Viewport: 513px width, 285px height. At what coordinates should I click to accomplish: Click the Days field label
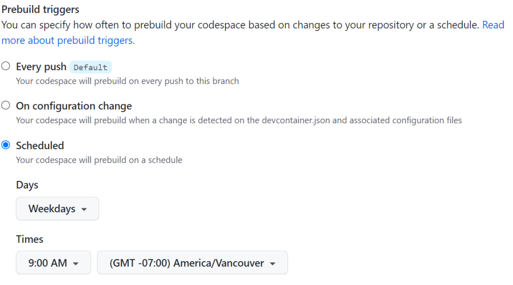pos(27,185)
